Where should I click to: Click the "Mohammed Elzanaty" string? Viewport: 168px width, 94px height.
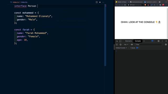tap(38, 16)
